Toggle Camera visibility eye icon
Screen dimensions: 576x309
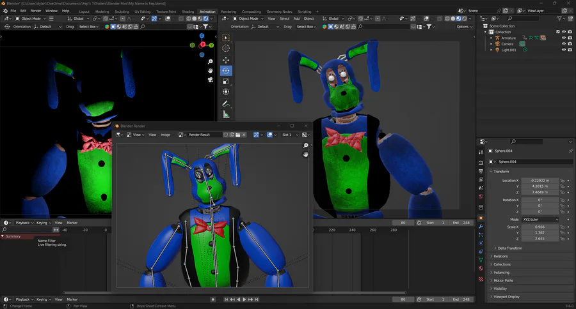(563, 43)
